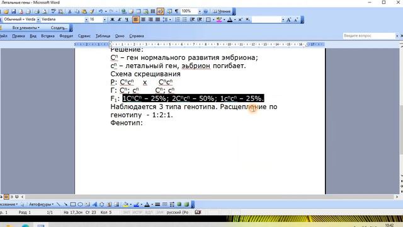Screen dimensions: 403x227
Task: Align text right button
Action: [150, 20]
